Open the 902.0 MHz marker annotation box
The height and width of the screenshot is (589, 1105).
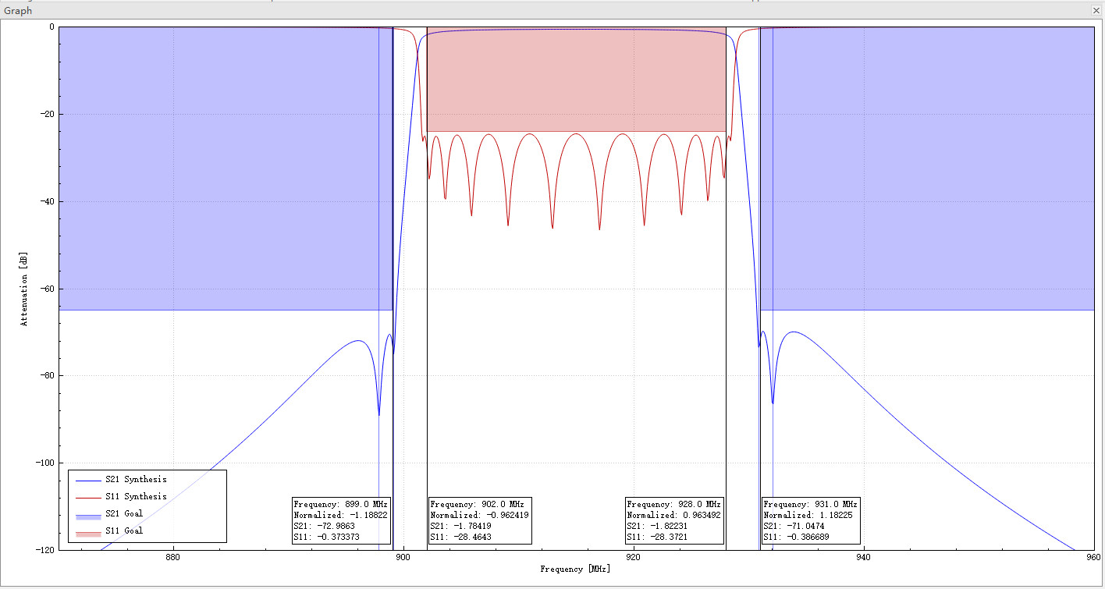click(480, 520)
